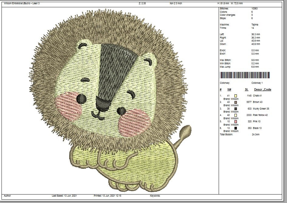Click the Last Saved date in footer

click(64, 196)
